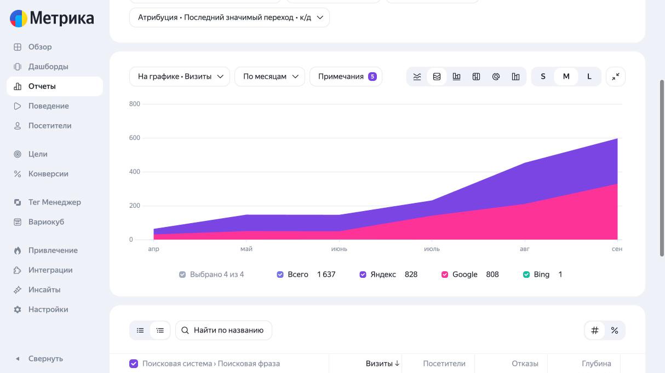
Task: Toggle the 'Выбрано 4 из 4' checkbox
Action: [x=182, y=275]
